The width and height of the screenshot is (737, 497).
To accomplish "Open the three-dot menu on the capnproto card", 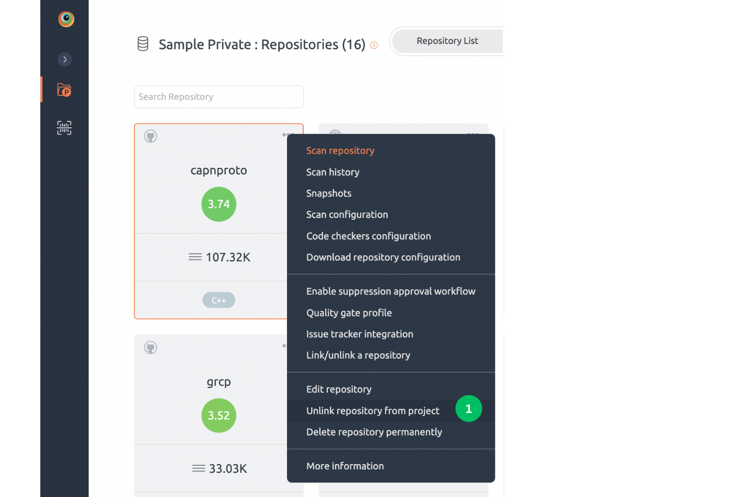I will coord(288,135).
